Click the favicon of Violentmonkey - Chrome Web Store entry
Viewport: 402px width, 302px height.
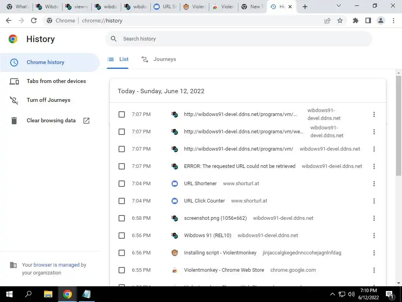(x=175, y=270)
